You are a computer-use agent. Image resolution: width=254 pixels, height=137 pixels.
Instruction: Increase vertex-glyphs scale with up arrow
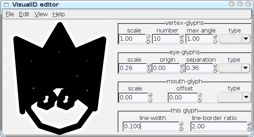tap(148, 36)
